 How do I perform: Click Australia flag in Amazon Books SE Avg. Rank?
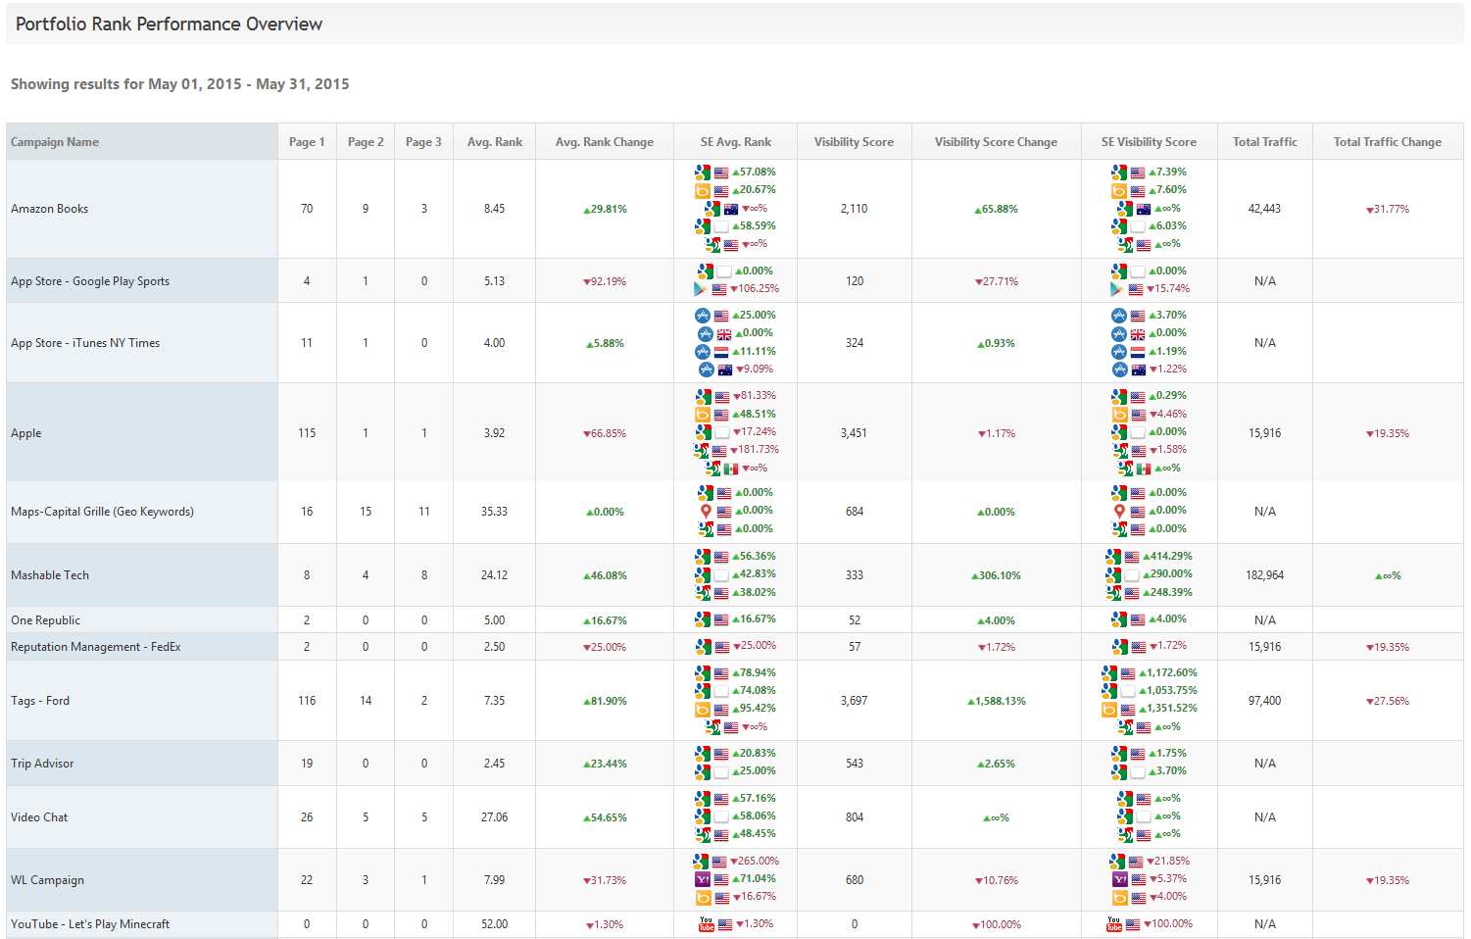(730, 209)
